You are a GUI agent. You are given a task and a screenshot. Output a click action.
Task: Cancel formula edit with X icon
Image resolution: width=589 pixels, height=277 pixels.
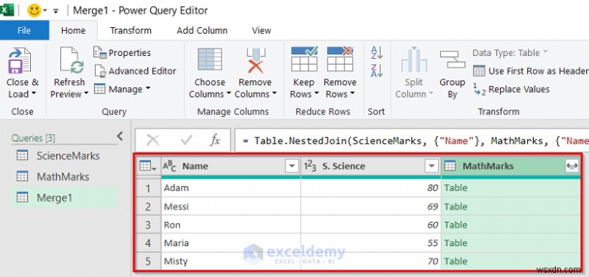(153, 140)
